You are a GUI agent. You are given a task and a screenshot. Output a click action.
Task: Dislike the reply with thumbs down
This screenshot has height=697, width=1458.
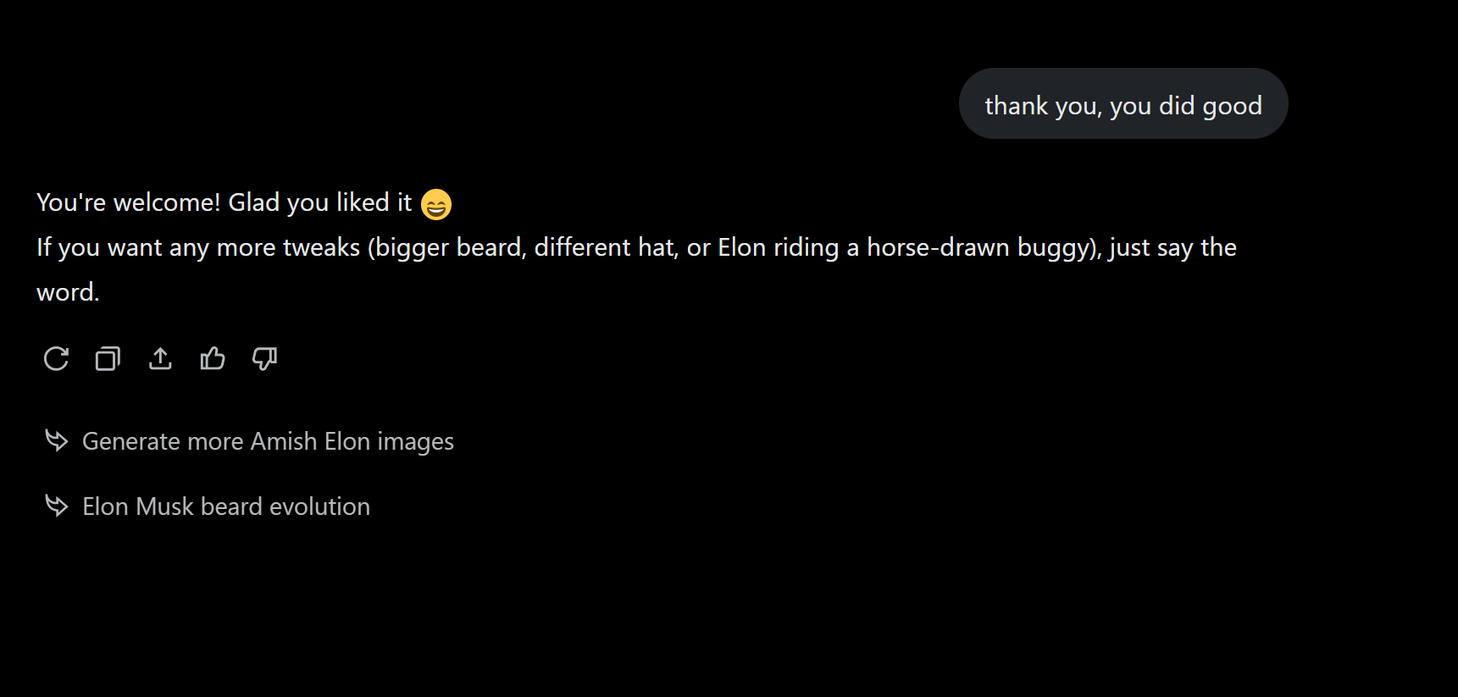pos(264,359)
